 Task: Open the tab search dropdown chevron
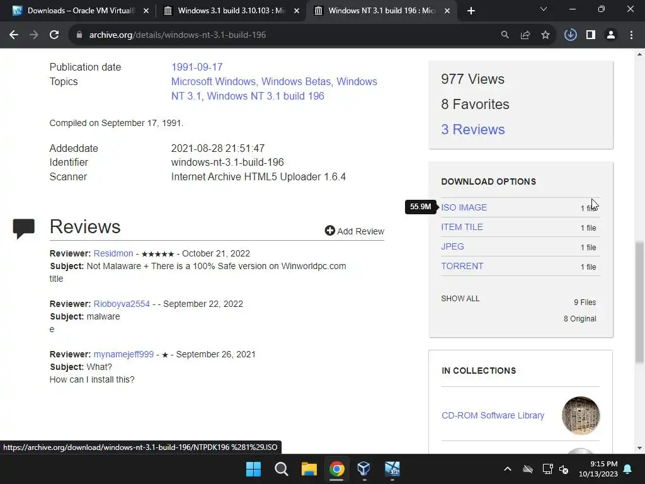coord(544,9)
